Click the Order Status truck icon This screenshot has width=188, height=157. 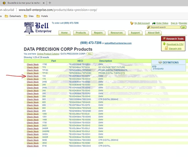click(154, 23)
